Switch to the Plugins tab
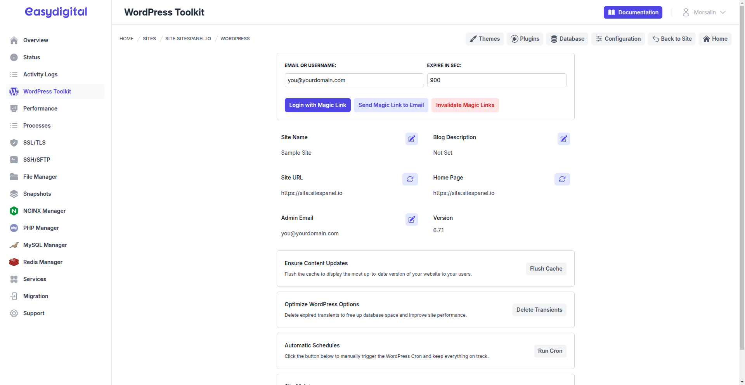 [x=525, y=39]
